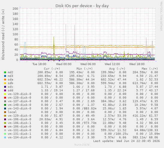164x148 pixels.
Task: Select the vm-120-disk-0 legend label
Action: [x=19, y=97]
